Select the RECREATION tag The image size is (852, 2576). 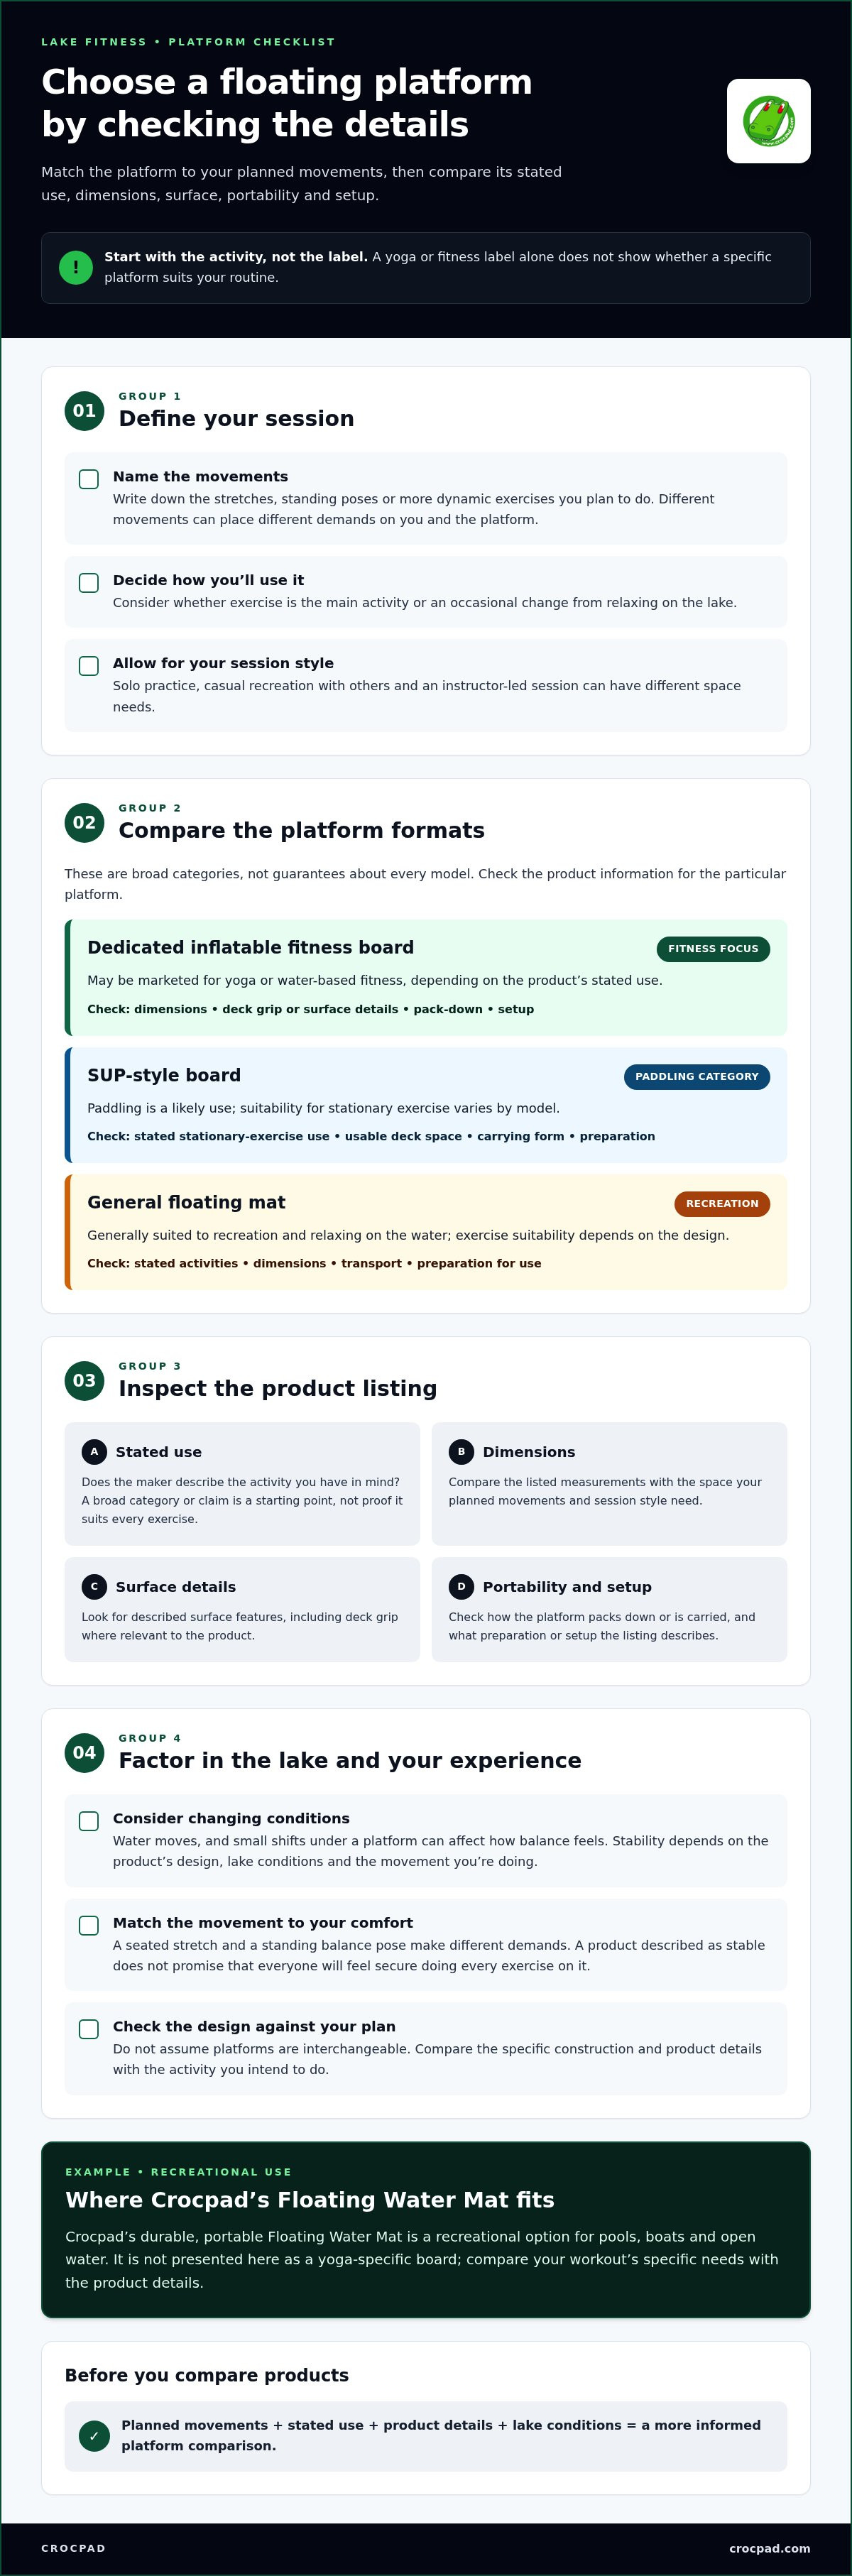[x=722, y=1204]
